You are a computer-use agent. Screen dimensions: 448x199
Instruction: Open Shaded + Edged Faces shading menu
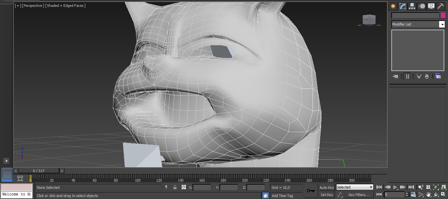(x=65, y=6)
